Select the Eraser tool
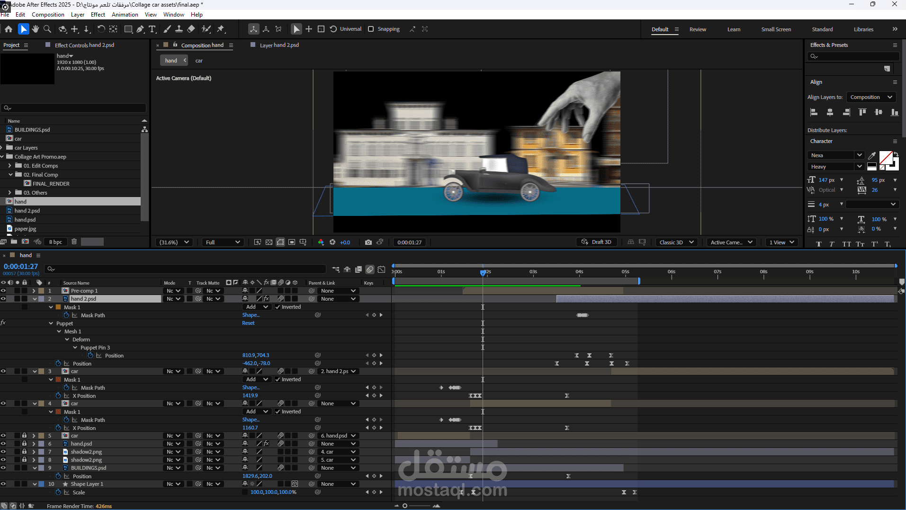Viewport: 906px width, 510px height. [x=191, y=29]
